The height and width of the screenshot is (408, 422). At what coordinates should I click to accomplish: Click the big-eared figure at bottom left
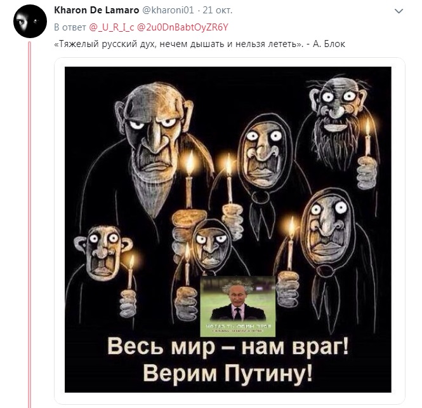pyautogui.click(x=103, y=254)
